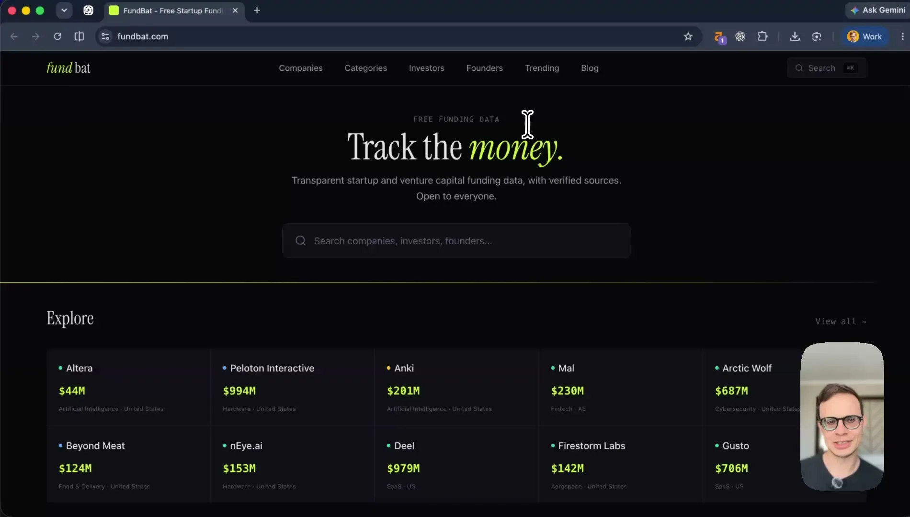
Task: Open the Chrome three-dot menu
Action: [903, 36]
